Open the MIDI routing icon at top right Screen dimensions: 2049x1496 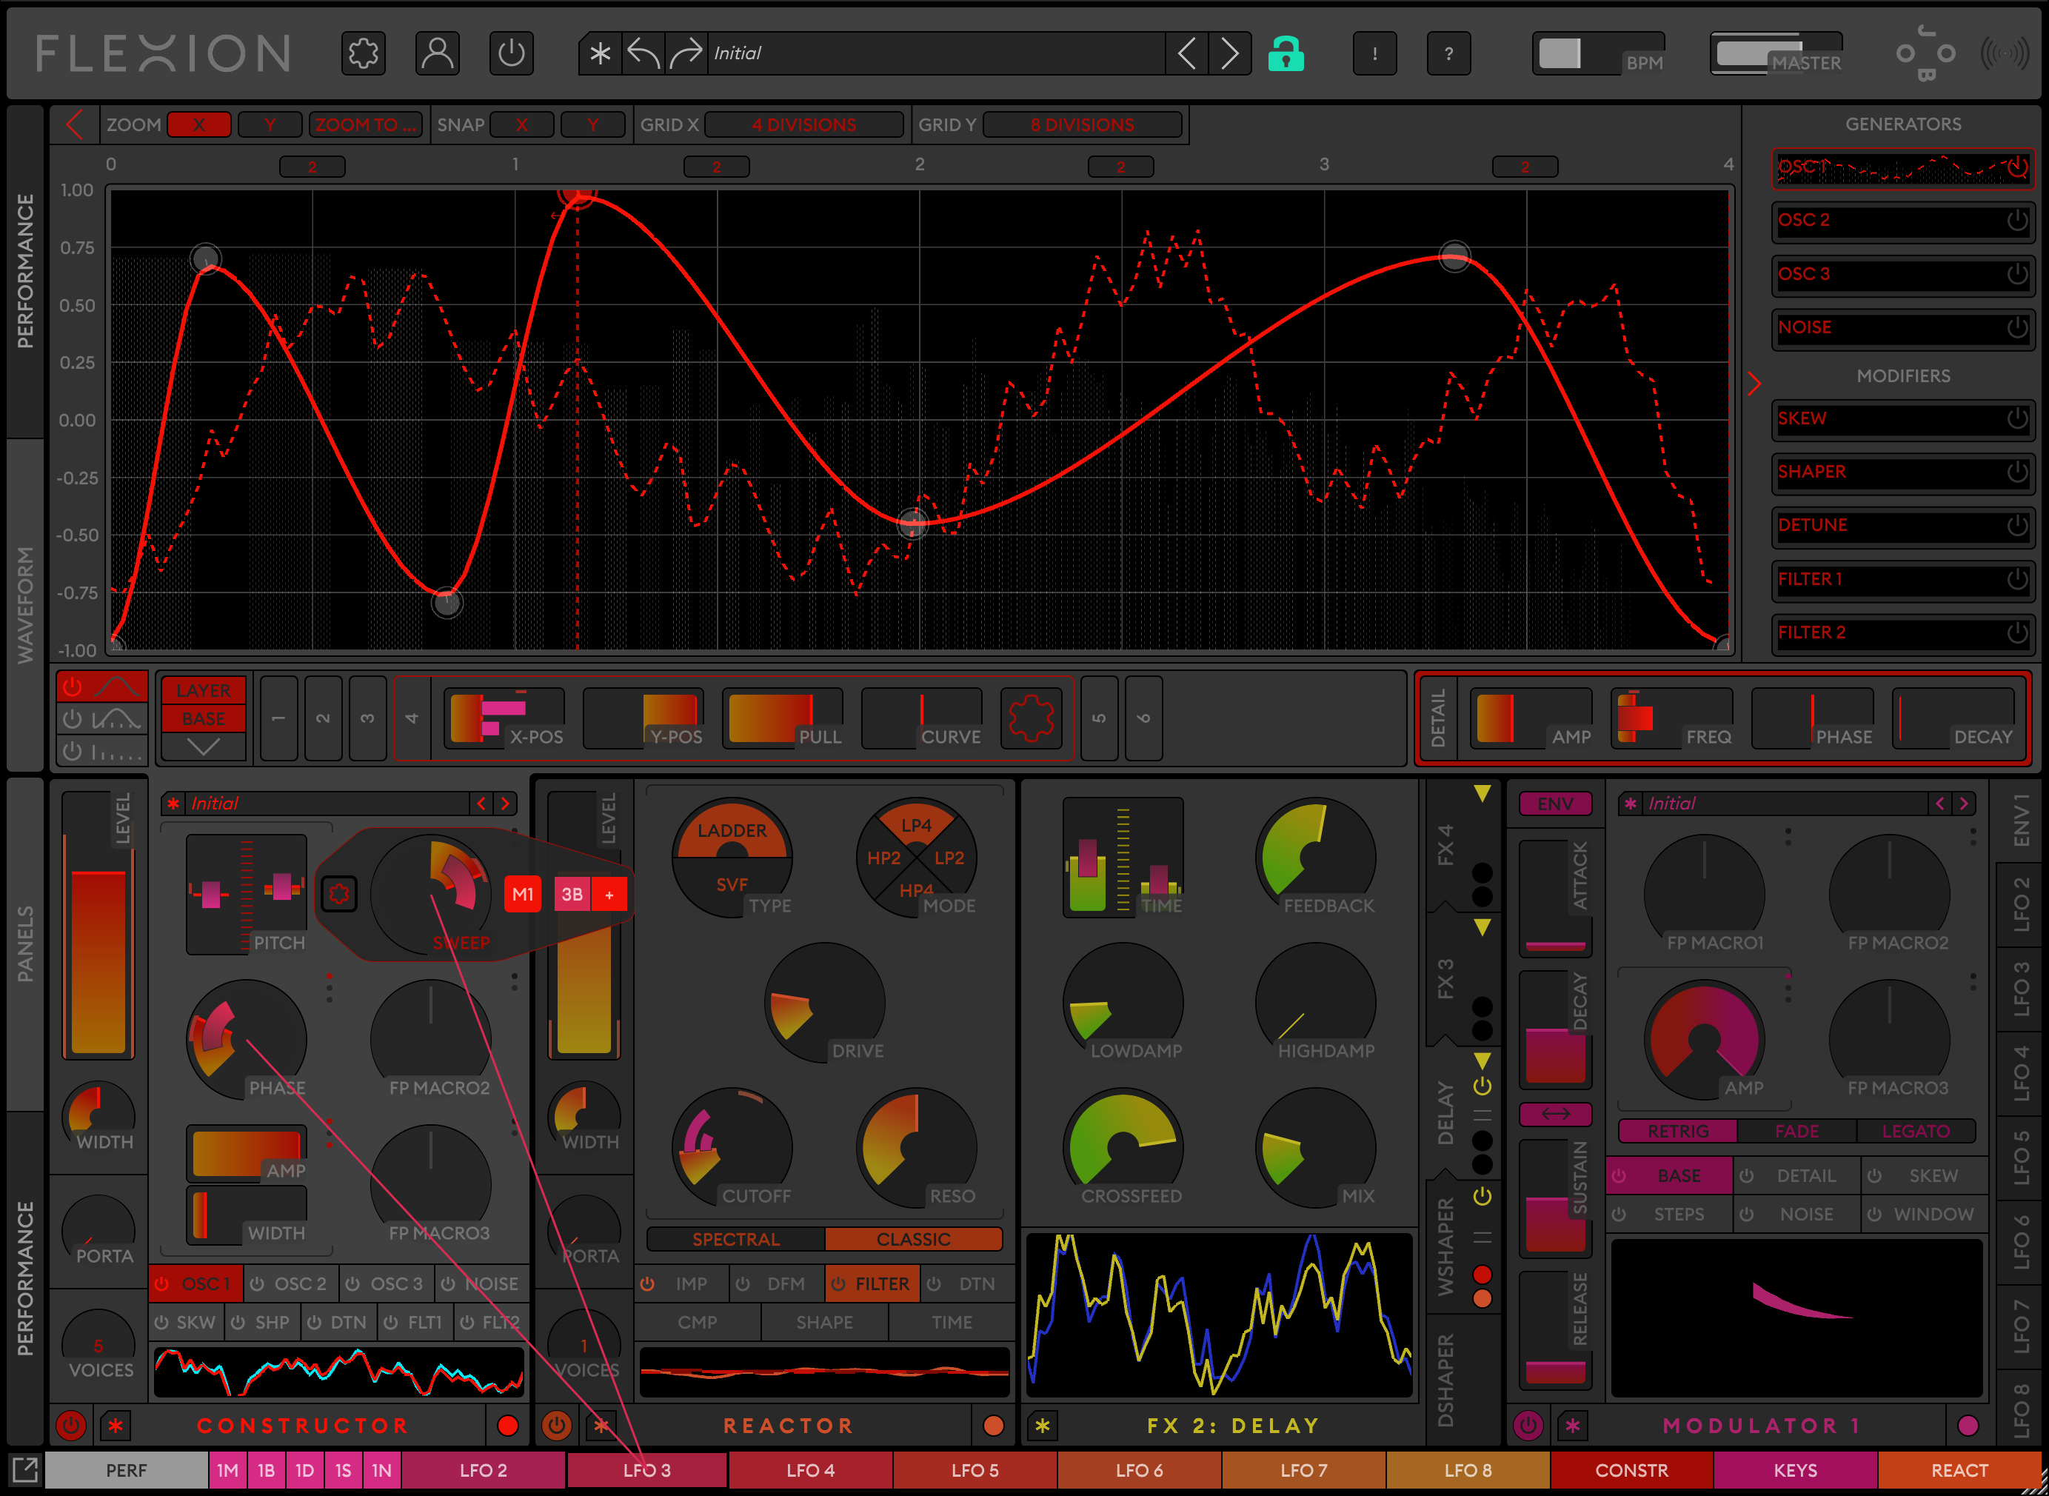tap(1926, 53)
